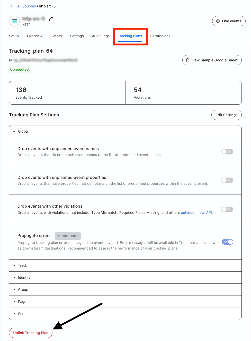This screenshot has width=251, height=341.
Task: Click the back arrow icon
Action: click(x=12, y=6)
